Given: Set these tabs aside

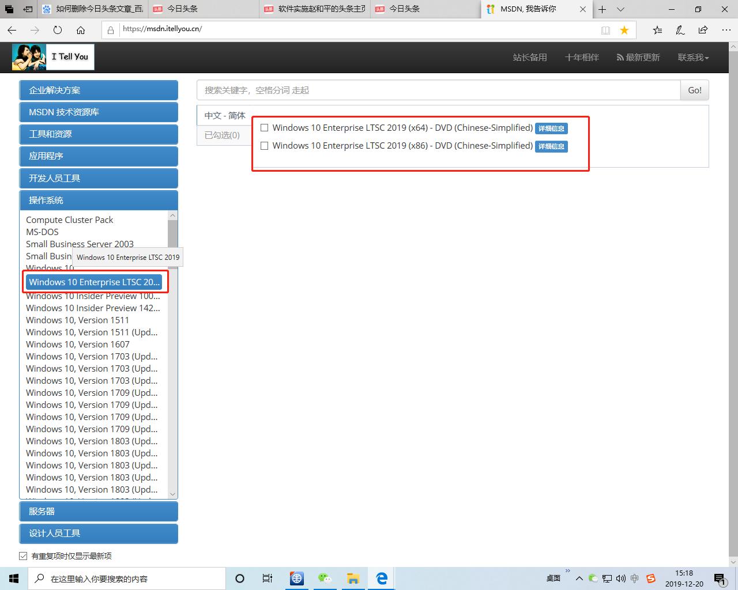Looking at the screenshot, I should [x=28, y=9].
